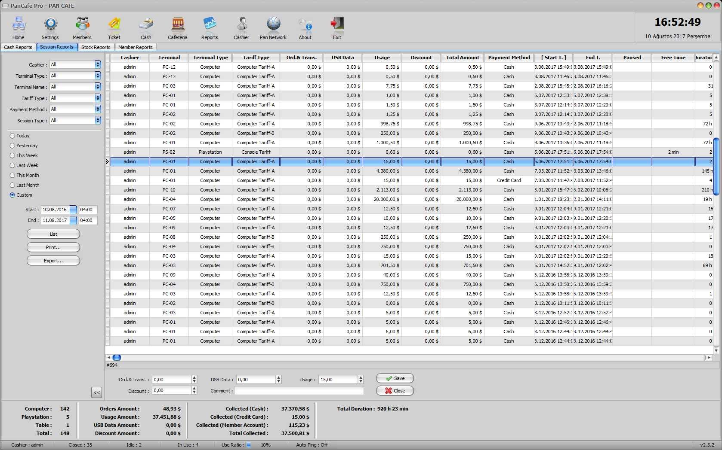Click the red Close button
The image size is (722, 450).
(x=395, y=391)
